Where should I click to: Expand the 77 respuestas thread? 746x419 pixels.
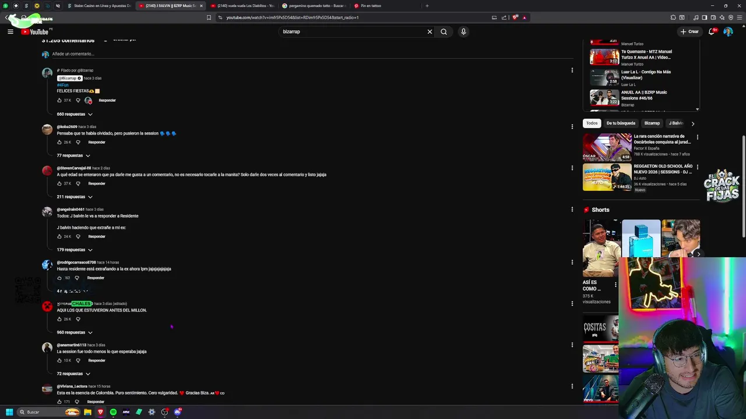coord(73,155)
